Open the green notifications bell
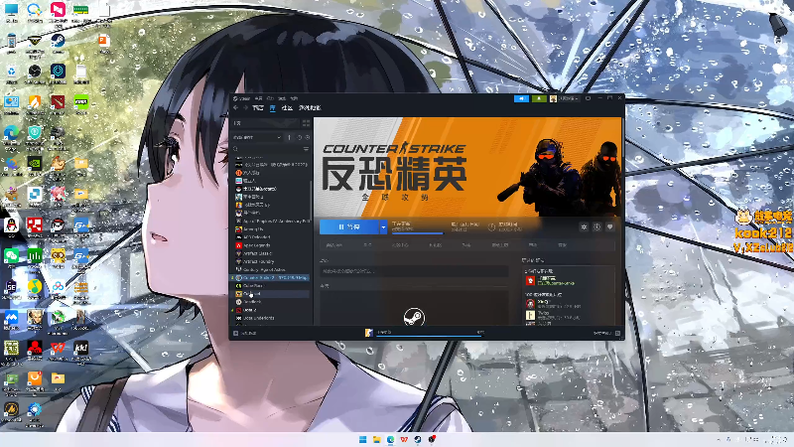Screen dimensions: 794x447 click(539, 98)
